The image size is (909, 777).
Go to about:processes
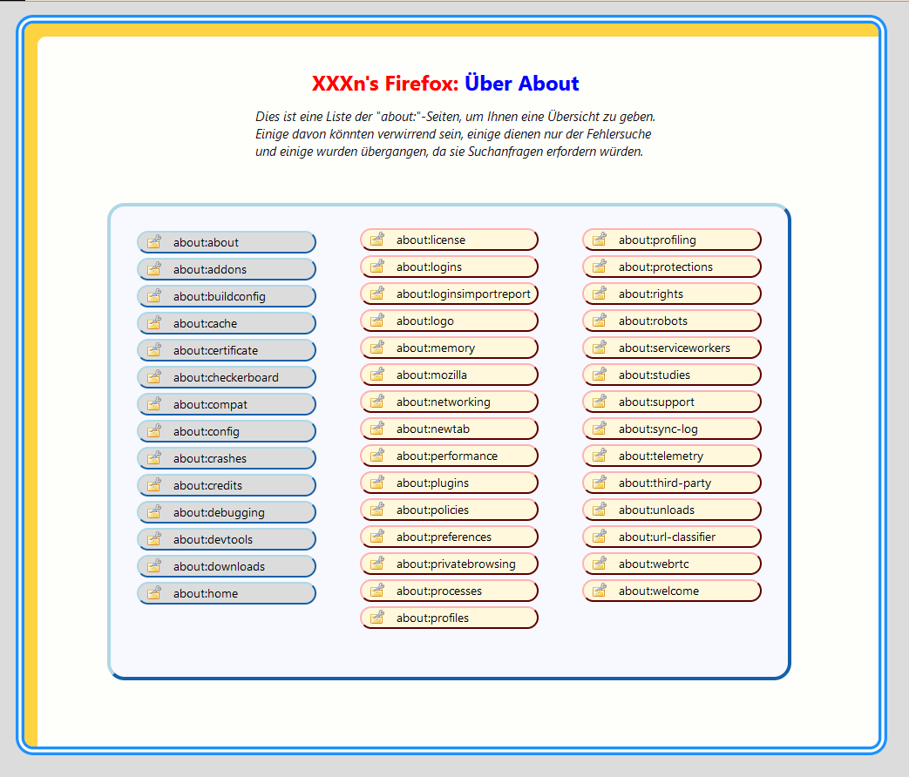coord(450,591)
